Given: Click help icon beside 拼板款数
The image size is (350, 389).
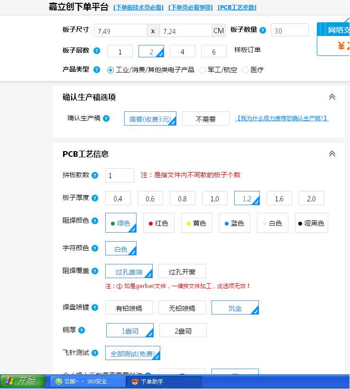Looking at the screenshot, I should point(95,175).
